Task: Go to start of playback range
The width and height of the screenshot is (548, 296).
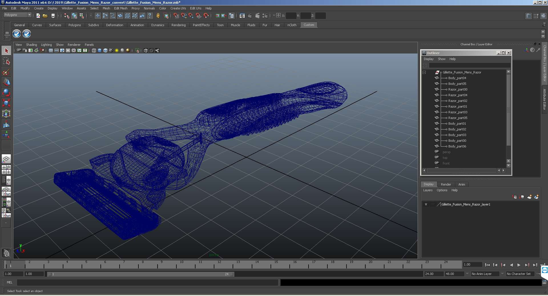Action: 487,265
